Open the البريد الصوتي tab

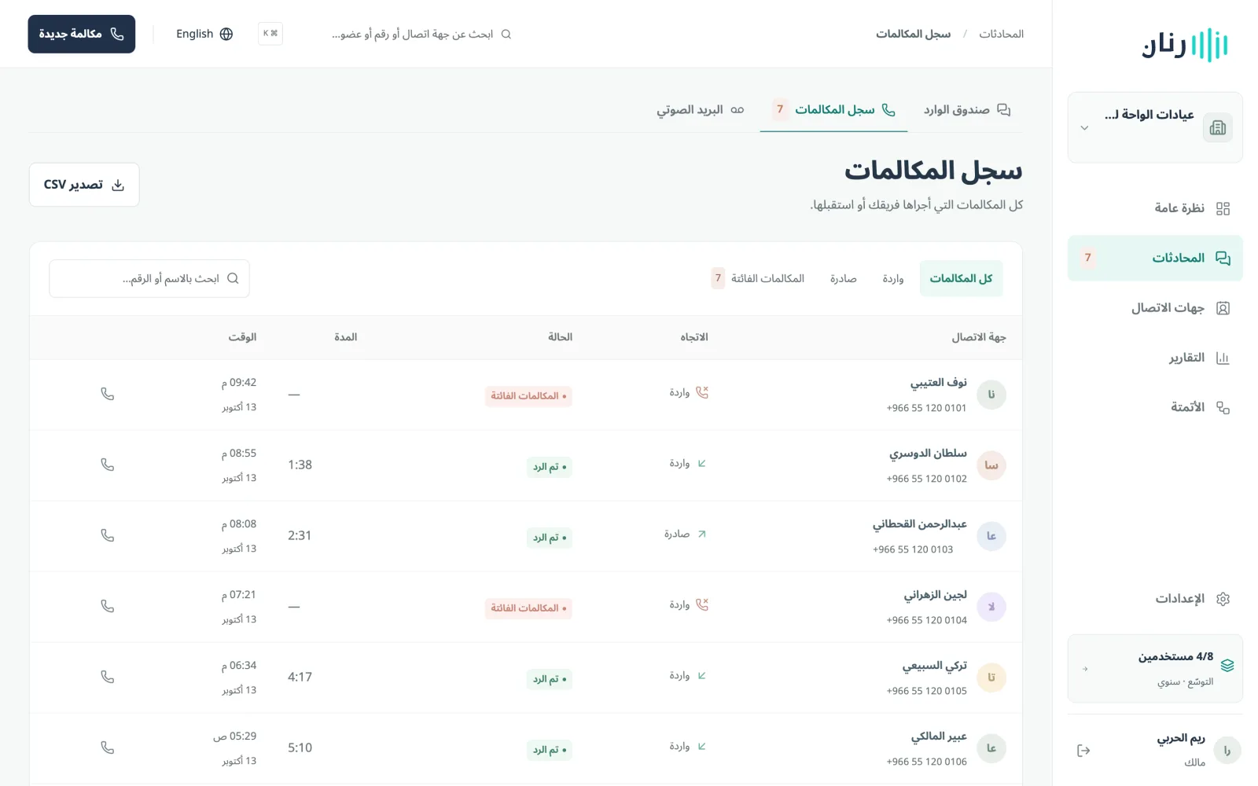tap(701, 110)
